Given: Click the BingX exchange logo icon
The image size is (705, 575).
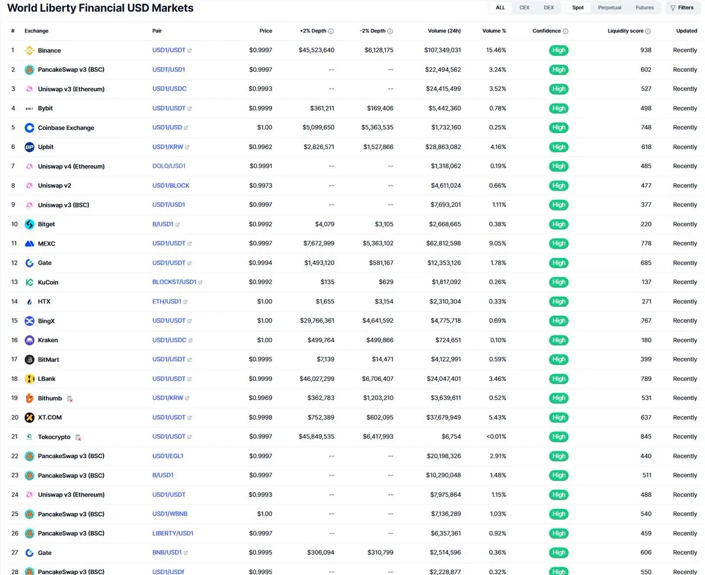Looking at the screenshot, I should click(29, 321).
